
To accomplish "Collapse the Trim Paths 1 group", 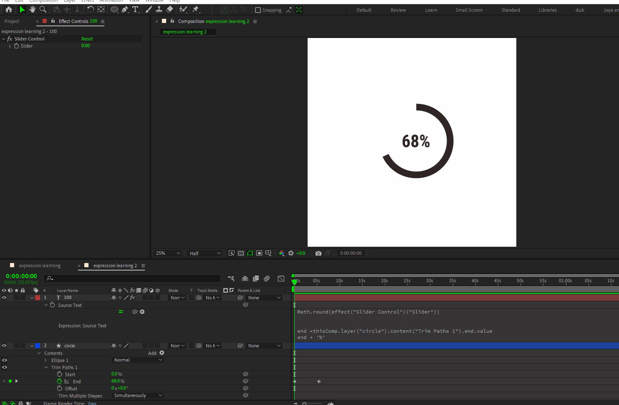I will tap(46, 367).
